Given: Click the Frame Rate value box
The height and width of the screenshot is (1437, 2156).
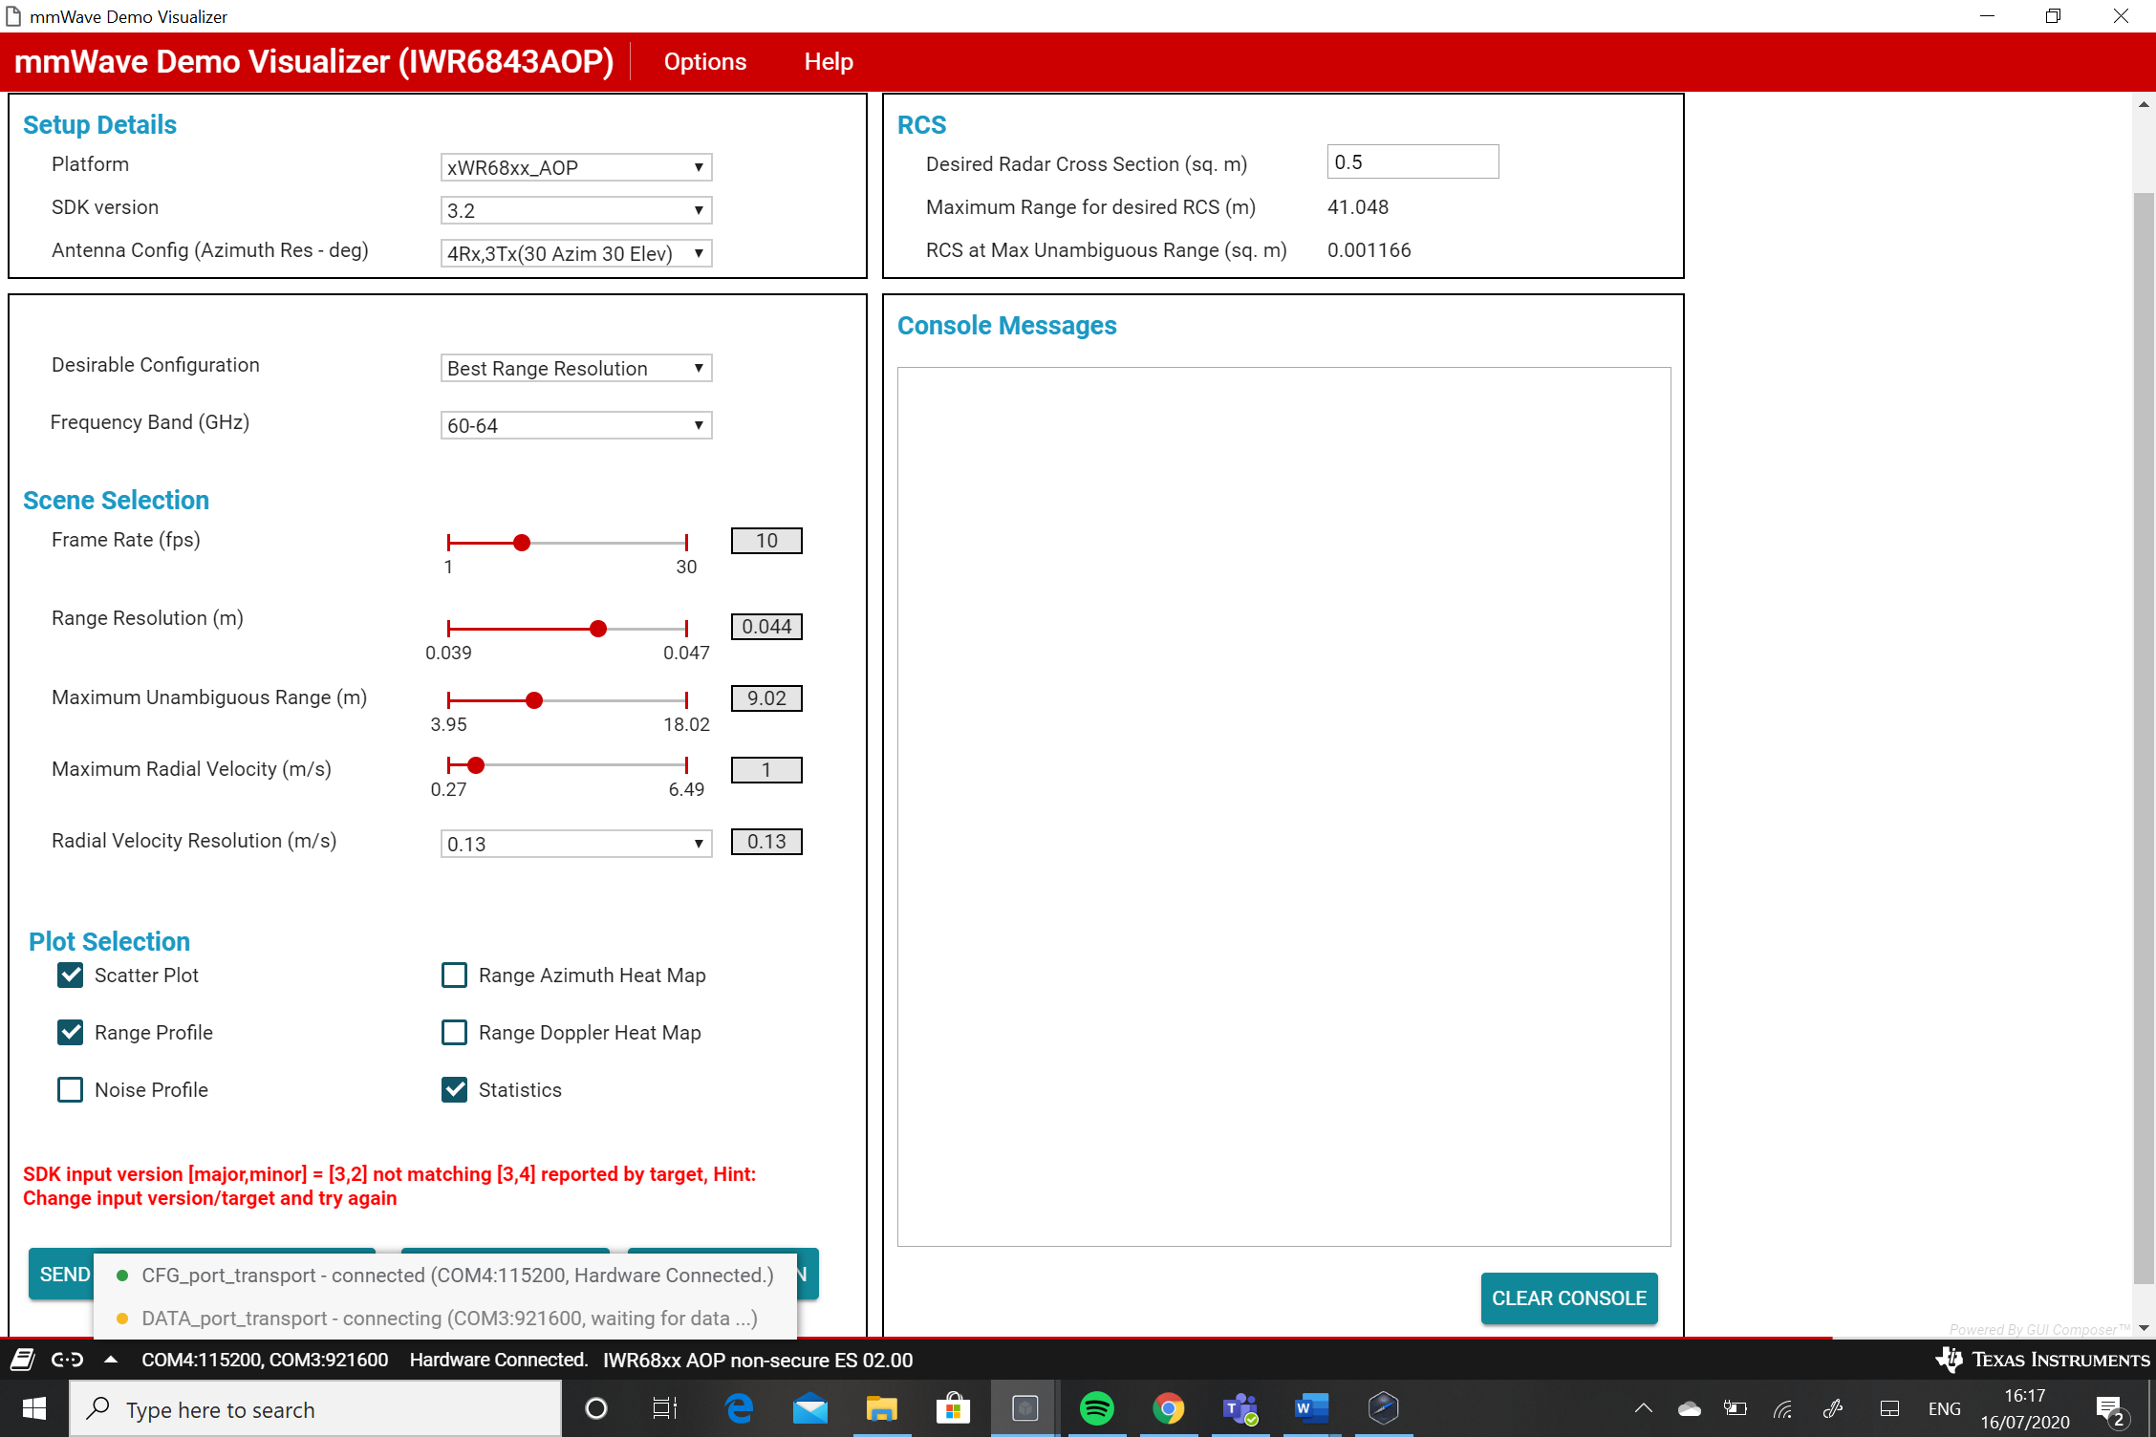Looking at the screenshot, I should point(766,541).
